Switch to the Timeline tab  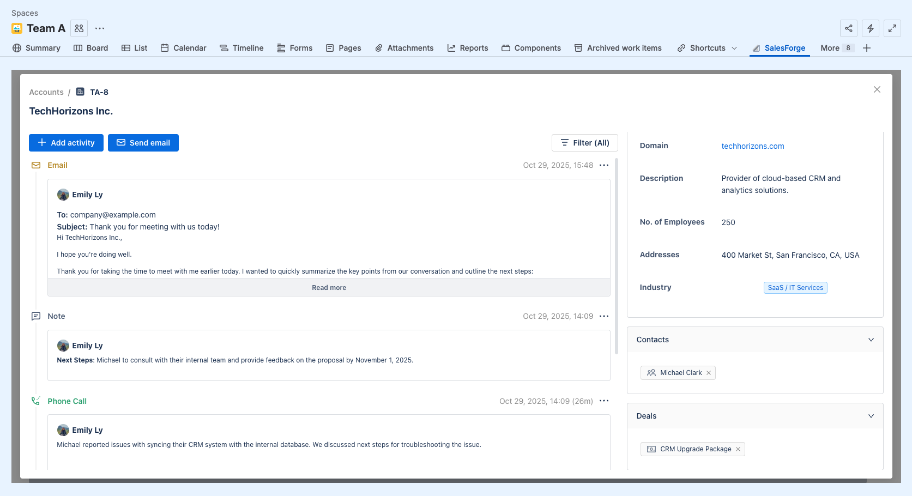241,48
